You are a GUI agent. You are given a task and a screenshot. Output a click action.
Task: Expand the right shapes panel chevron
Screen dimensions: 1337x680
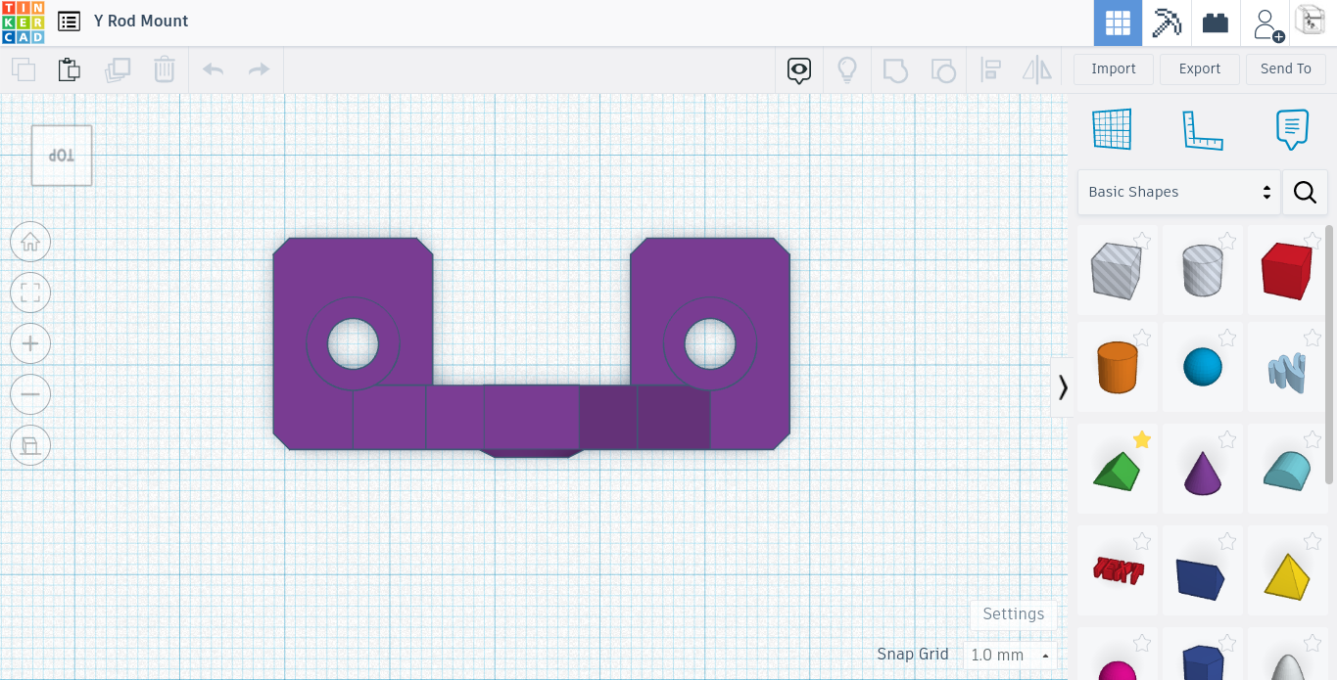pos(1062,386)
